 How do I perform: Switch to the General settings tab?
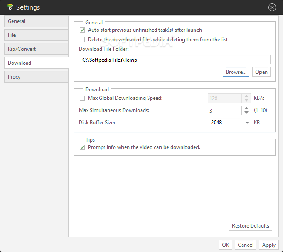[37, 21]
